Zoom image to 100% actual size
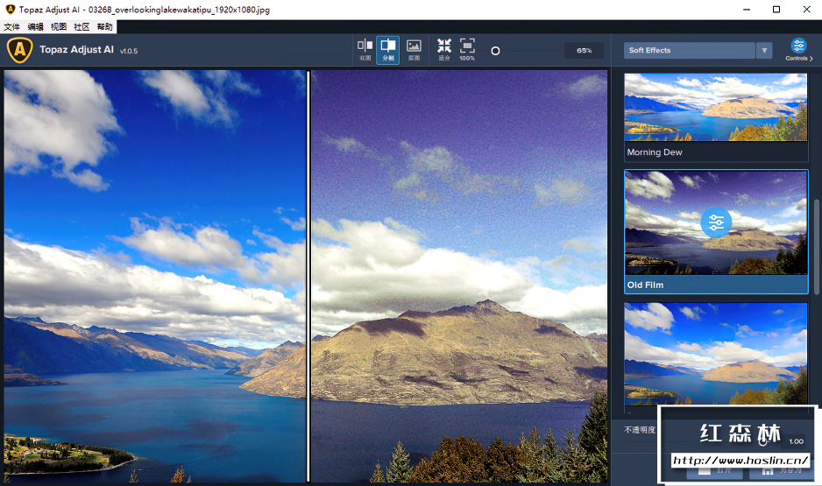 pos(467,50)
